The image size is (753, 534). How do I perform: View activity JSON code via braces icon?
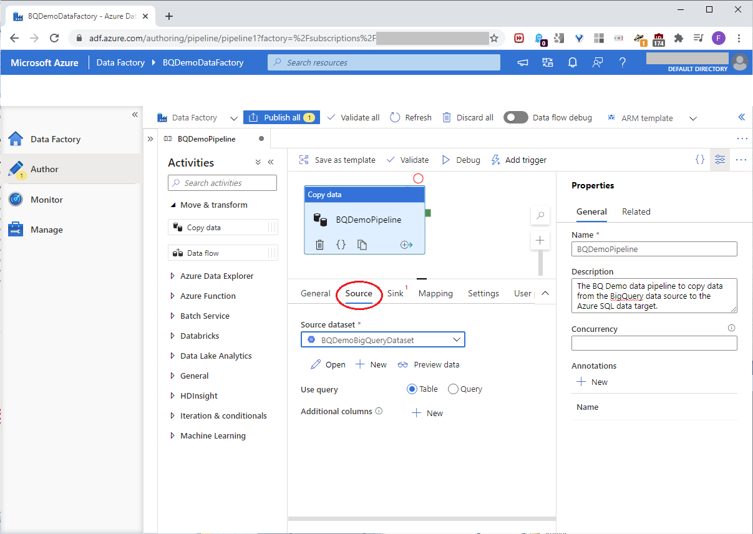pyautogui.click(x=341, y=245)
